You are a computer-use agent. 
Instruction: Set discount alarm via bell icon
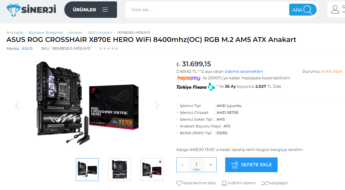[224, 183]
